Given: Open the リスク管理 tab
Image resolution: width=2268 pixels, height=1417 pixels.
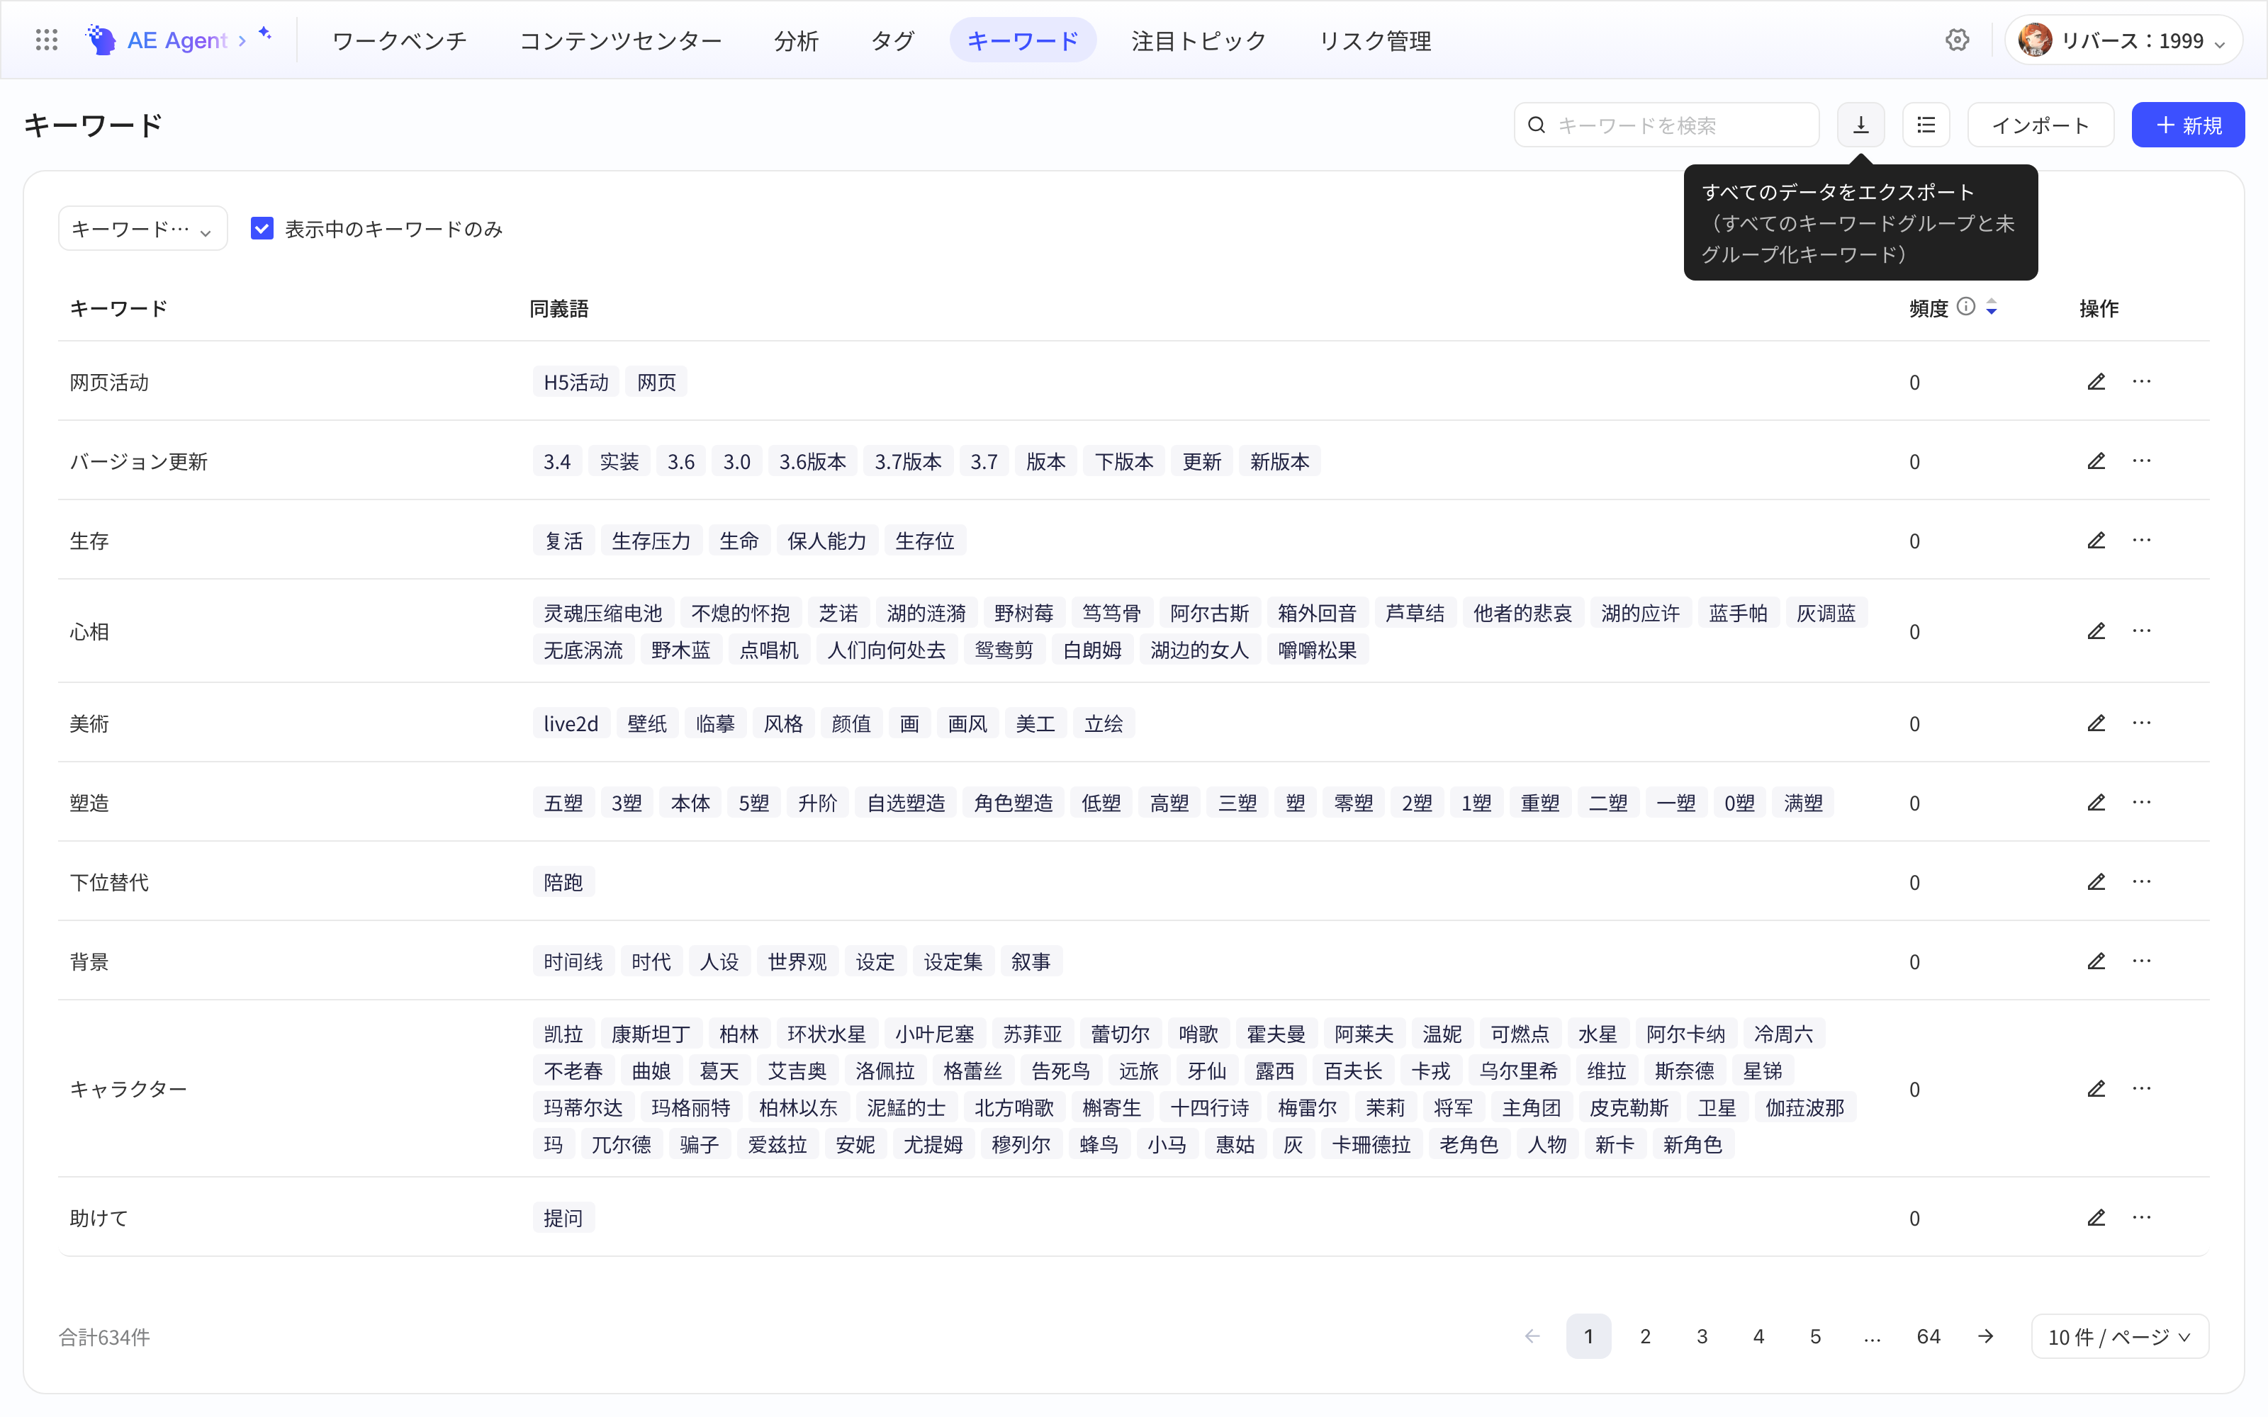Looking at the screenshot, I should (x=1375, y=40).
